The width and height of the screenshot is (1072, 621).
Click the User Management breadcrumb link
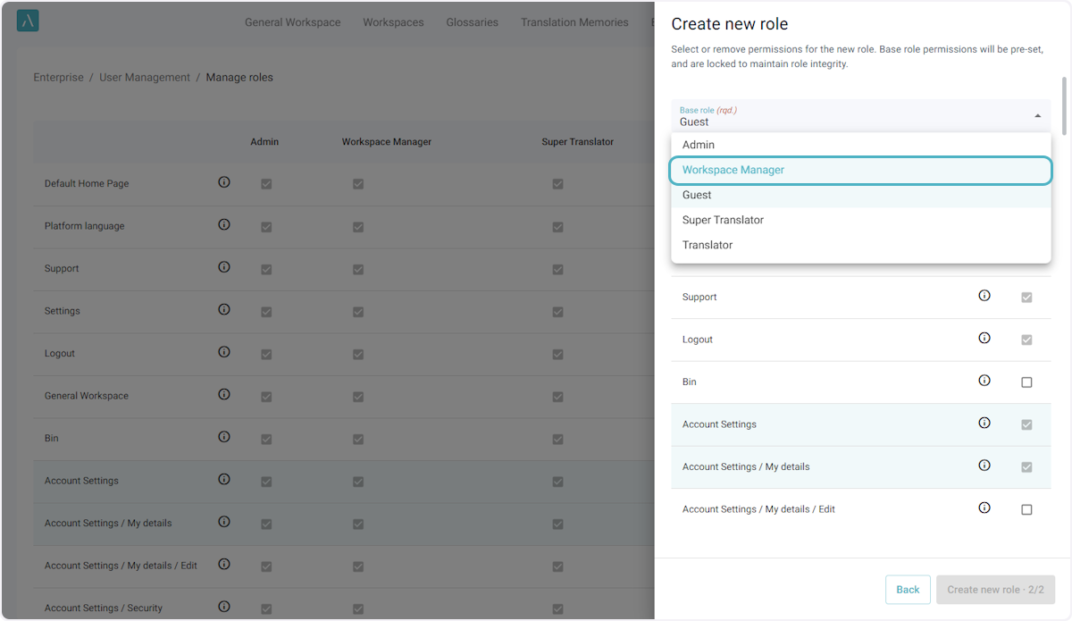(x=145, y=78)
